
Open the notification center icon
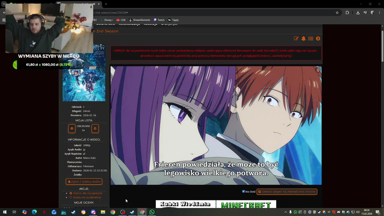coord(378,212)
